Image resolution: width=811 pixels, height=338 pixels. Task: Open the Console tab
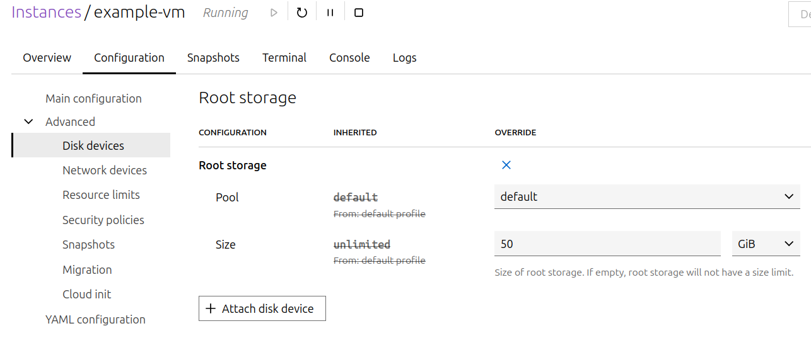coord(349,58)
